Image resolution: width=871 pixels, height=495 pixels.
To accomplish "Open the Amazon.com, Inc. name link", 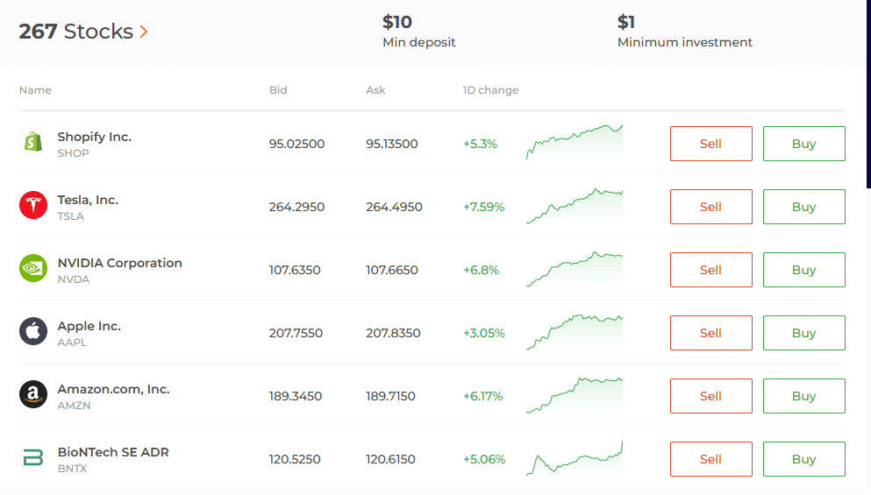I will 113,389.
